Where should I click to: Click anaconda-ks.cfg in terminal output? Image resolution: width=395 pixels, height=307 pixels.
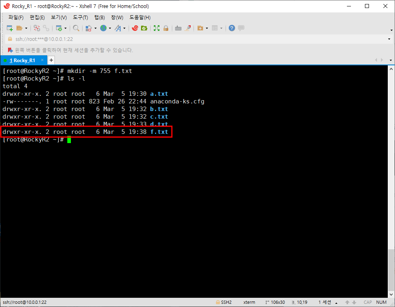[177, 101]
